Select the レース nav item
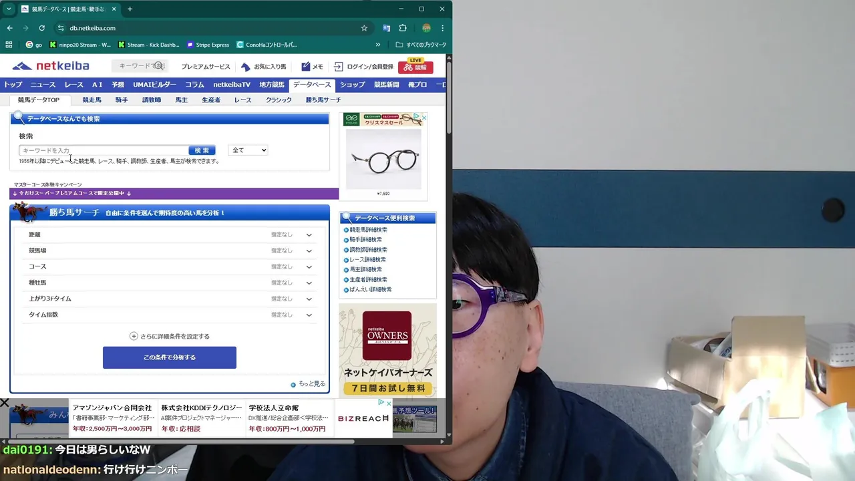Viewport: 855px width, 481px height. (x=73, y=85)
